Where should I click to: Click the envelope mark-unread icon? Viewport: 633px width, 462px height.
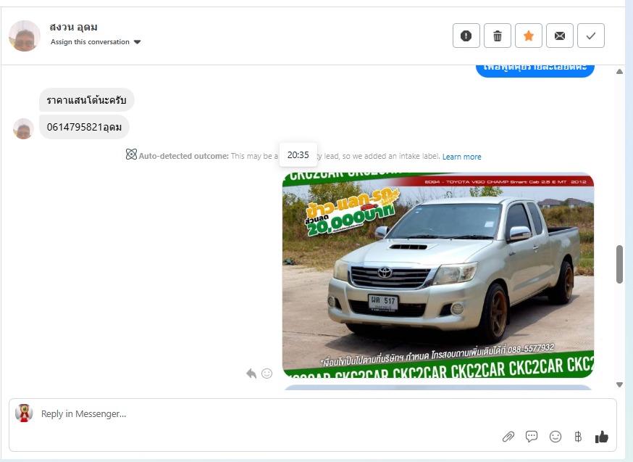[560, 36]
